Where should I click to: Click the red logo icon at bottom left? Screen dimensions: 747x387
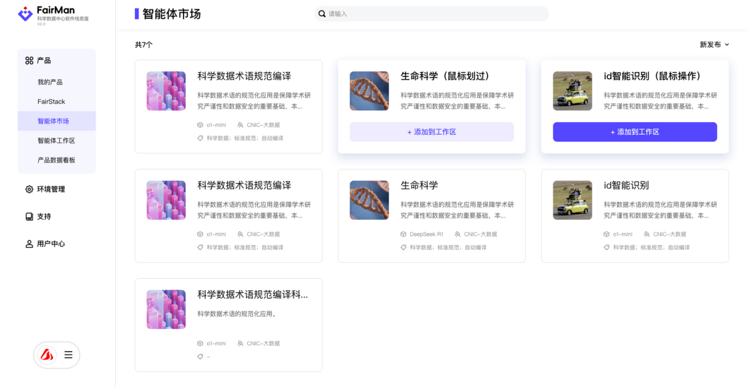click(47, 355)
